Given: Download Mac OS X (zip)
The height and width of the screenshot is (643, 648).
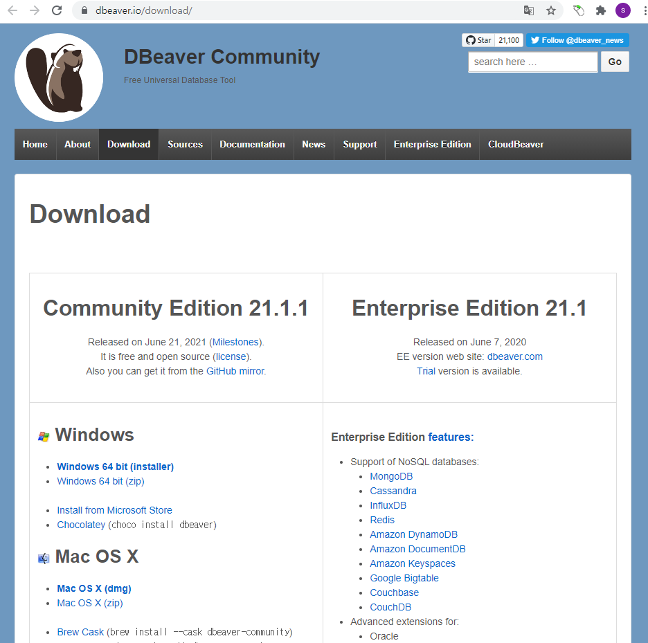Looking at the screenshot, I should click(x=90, y=603).
